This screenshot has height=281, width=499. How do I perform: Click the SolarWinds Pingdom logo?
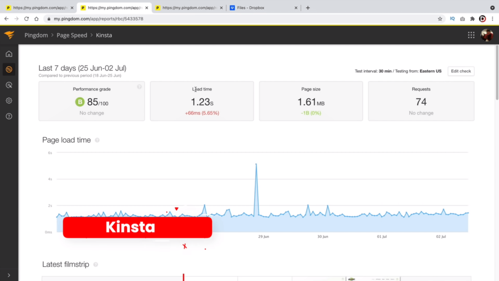tap(9, 35)
